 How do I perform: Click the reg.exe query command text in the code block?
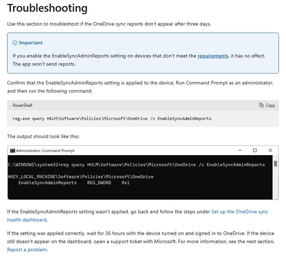point(112,119)
